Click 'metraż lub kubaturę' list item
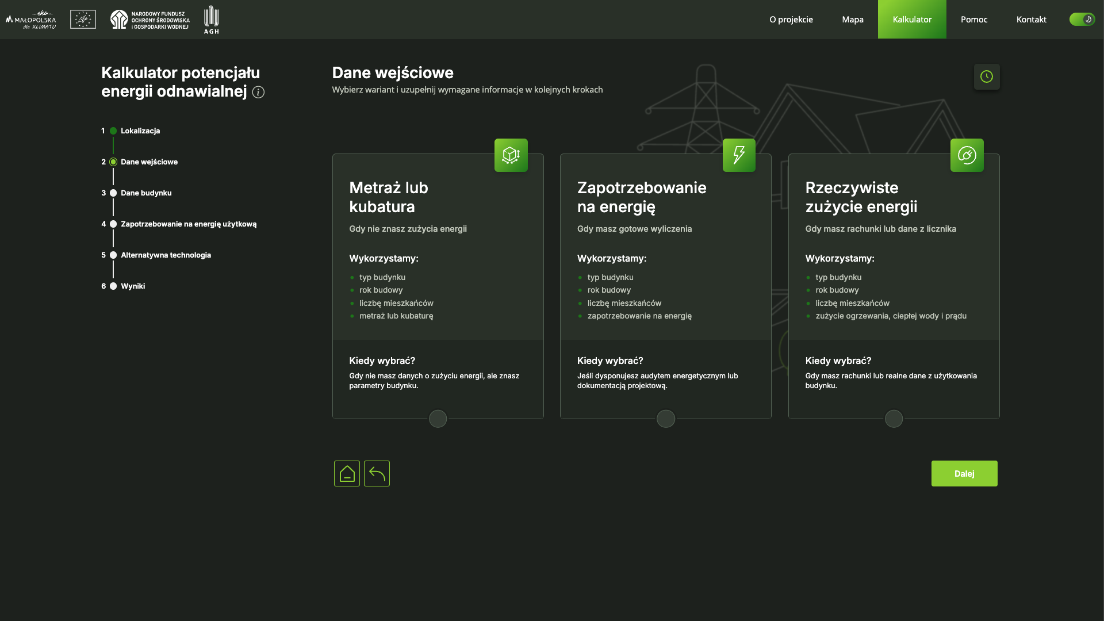Image resolution: width=1104 pixels, height=621 pixels. pos(396,316)
